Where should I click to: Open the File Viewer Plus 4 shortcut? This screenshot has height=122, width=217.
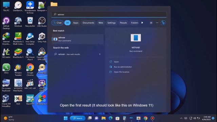[30, 54]
